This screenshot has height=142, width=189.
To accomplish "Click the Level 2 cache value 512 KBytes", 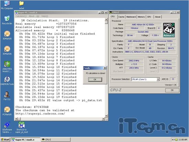I will [167, 68].
